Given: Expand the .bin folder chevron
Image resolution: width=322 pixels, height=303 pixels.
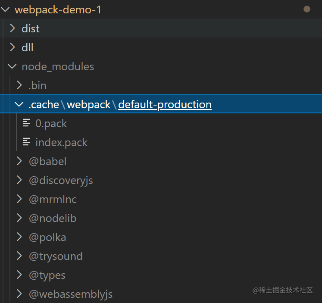Looking at the screenshot, I should click(19, 85).
